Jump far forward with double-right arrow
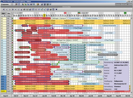 (x=13, y=9)
